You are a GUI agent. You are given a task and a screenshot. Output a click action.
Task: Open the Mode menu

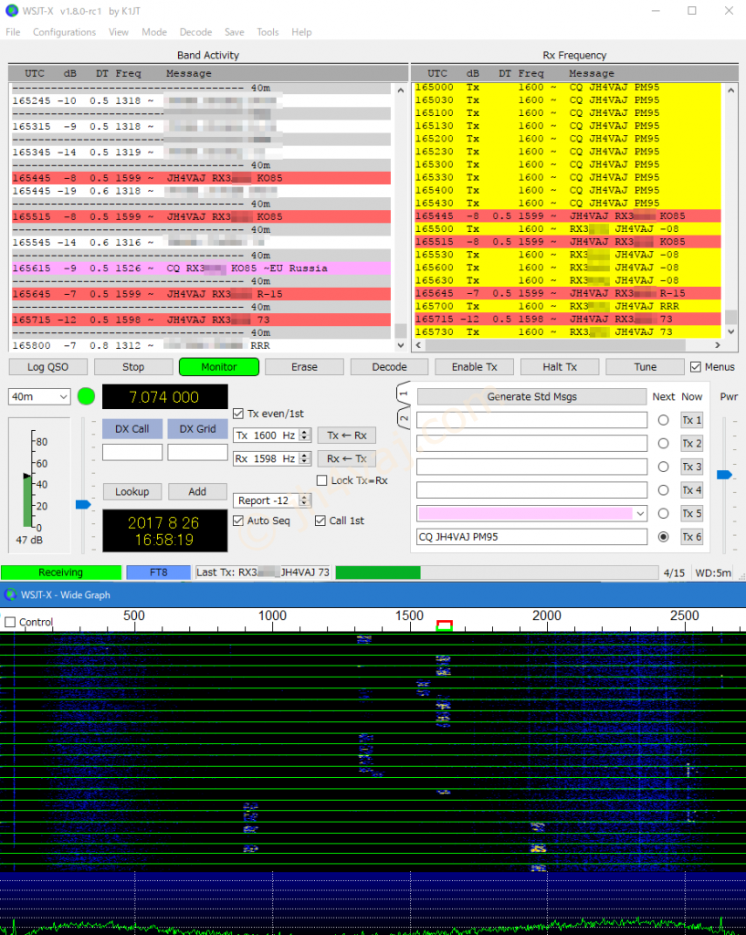pyautogui.click(x=154, y=32)
